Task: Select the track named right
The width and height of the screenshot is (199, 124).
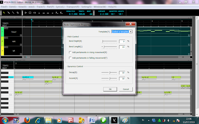Action: pos(14,41)
